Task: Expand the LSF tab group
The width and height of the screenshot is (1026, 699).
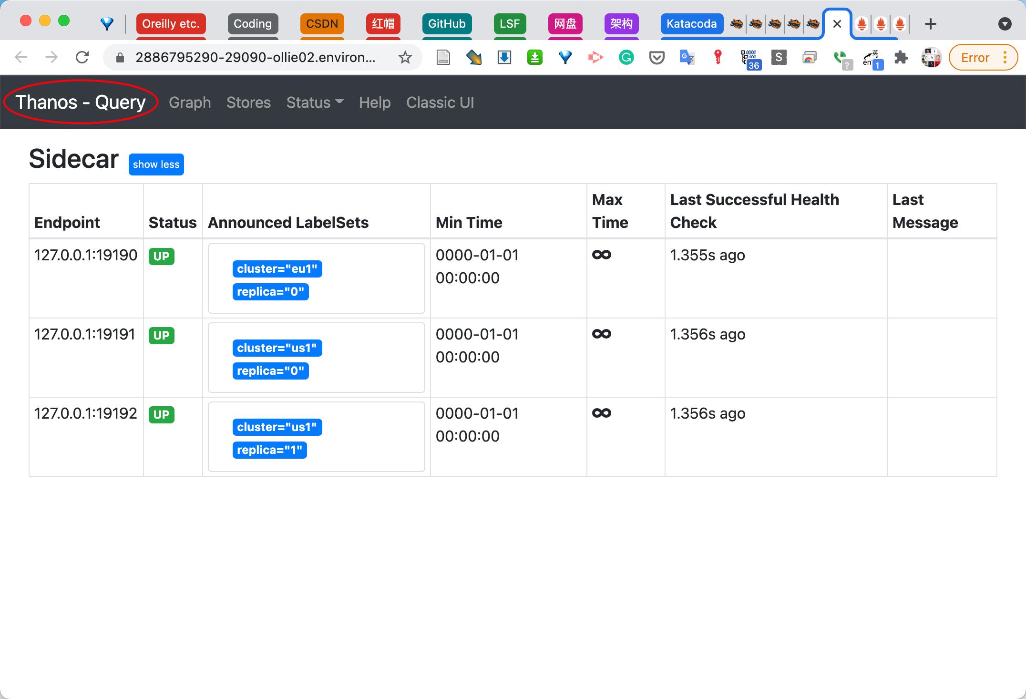Action: click(x=510, y=23)
